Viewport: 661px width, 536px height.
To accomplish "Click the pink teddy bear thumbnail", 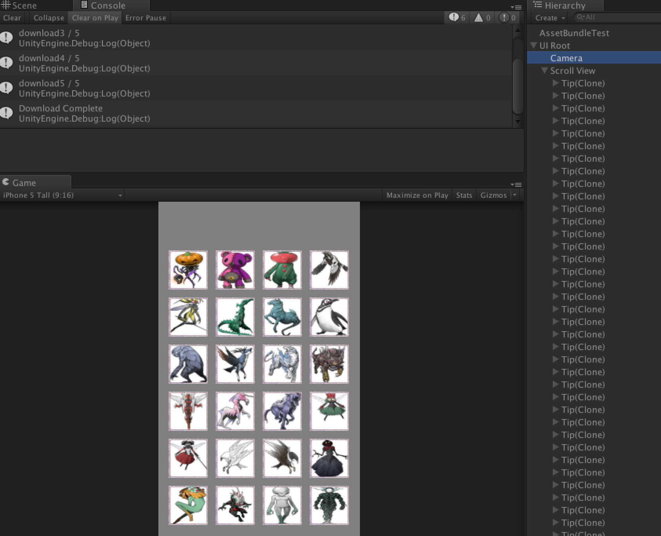I will (x=235, y=270).
